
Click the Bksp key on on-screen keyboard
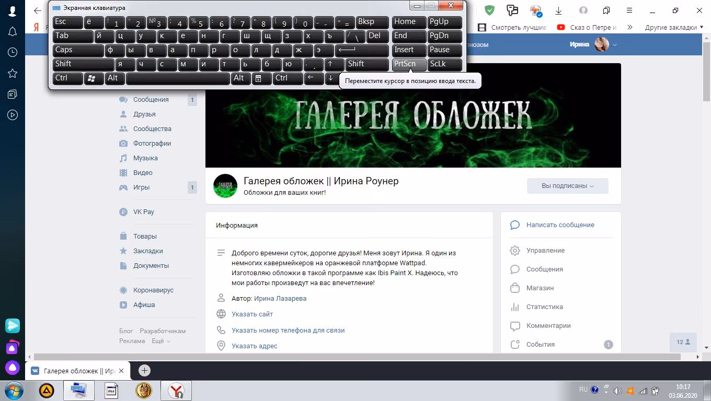372,22
